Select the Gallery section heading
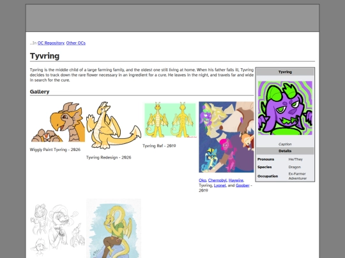The image size is (345, 258). pos(40,92)
